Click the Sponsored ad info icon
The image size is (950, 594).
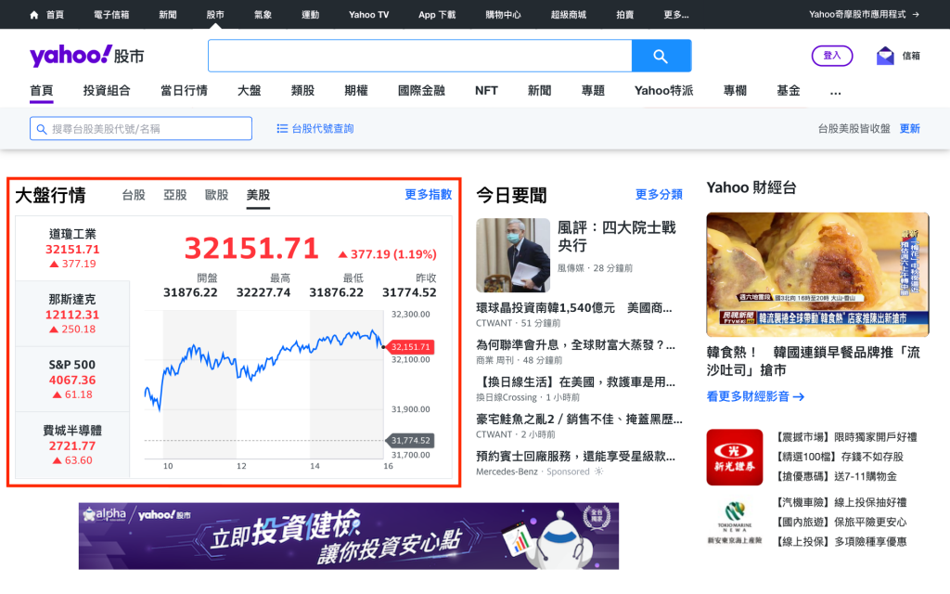(x=598, y=471)
